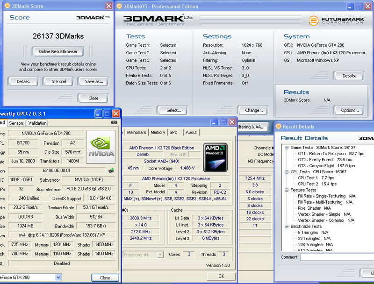Open the Processor #1 selection dropdown
Screen dimensions: 374x284
pyautogui.click(x=160, y=255)
